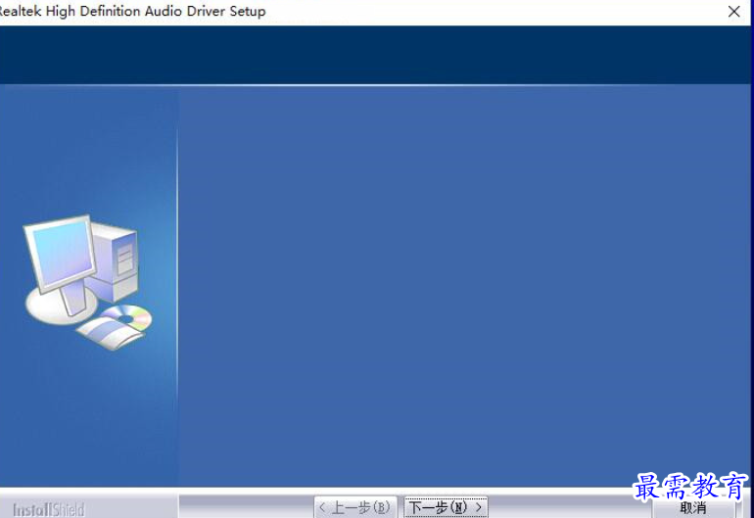Screen dimensions: 754x518
Task: Click the 下一步(N) next button
Action: tap(446, 507)
